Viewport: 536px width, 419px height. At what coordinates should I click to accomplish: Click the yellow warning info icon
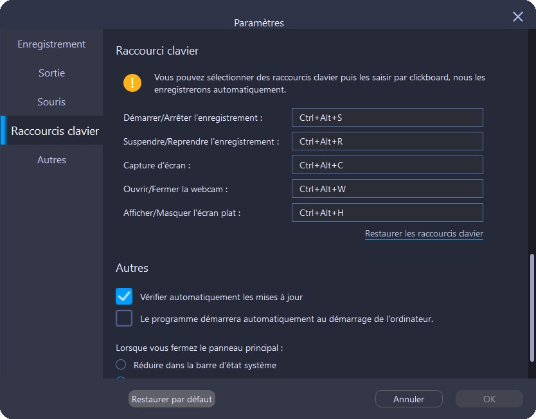[x=132, y=83]
